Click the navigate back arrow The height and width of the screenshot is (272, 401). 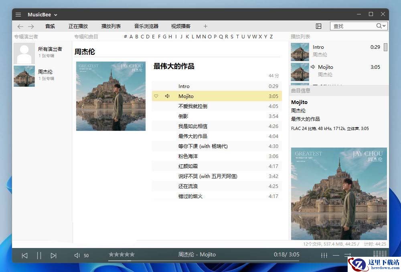click(x=20, y=26)
